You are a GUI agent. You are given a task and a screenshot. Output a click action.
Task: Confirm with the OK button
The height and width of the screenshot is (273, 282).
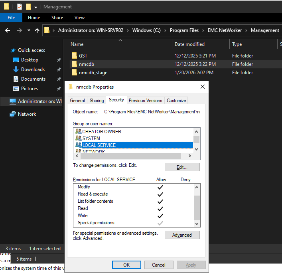126,265
